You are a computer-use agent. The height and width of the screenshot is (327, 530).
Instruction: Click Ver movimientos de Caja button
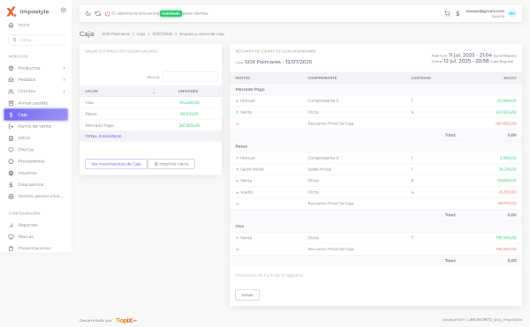click(x=116, y=164)
